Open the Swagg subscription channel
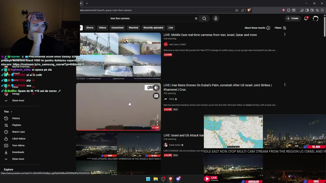Image resolution: width=326 pixels, height=183 pixels. tap(16, 94)
